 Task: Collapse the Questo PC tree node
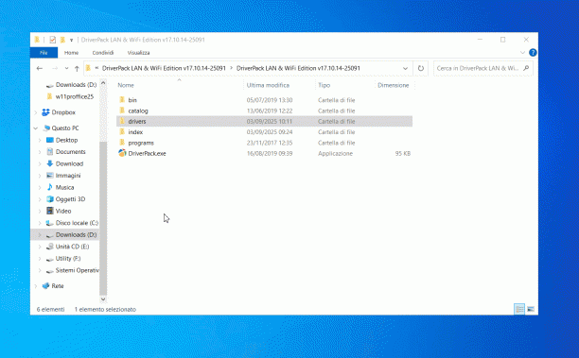point(36,128)
